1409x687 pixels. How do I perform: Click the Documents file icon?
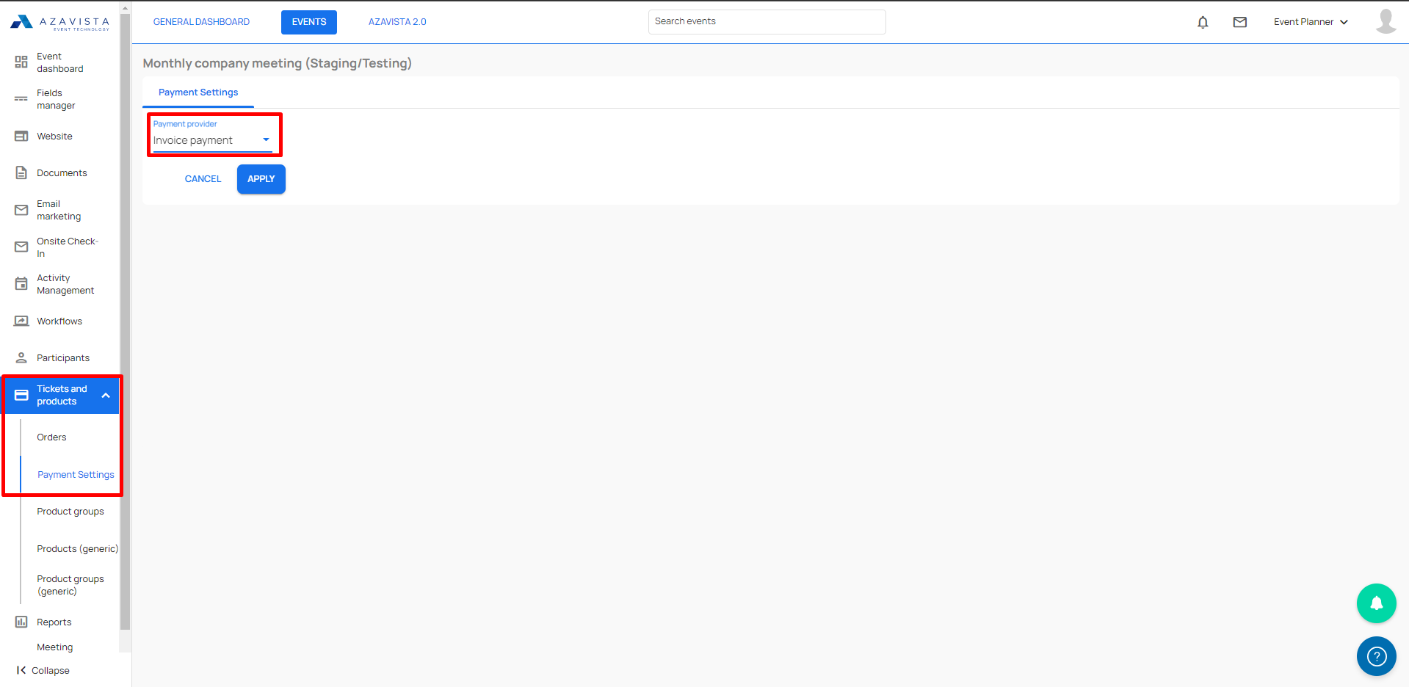coord(21,173)
